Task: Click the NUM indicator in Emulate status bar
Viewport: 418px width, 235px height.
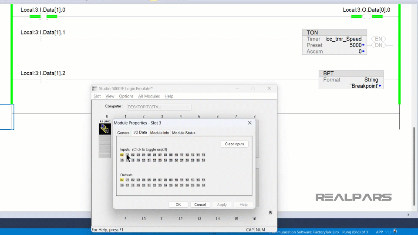Action: click(x=260, y=230)
